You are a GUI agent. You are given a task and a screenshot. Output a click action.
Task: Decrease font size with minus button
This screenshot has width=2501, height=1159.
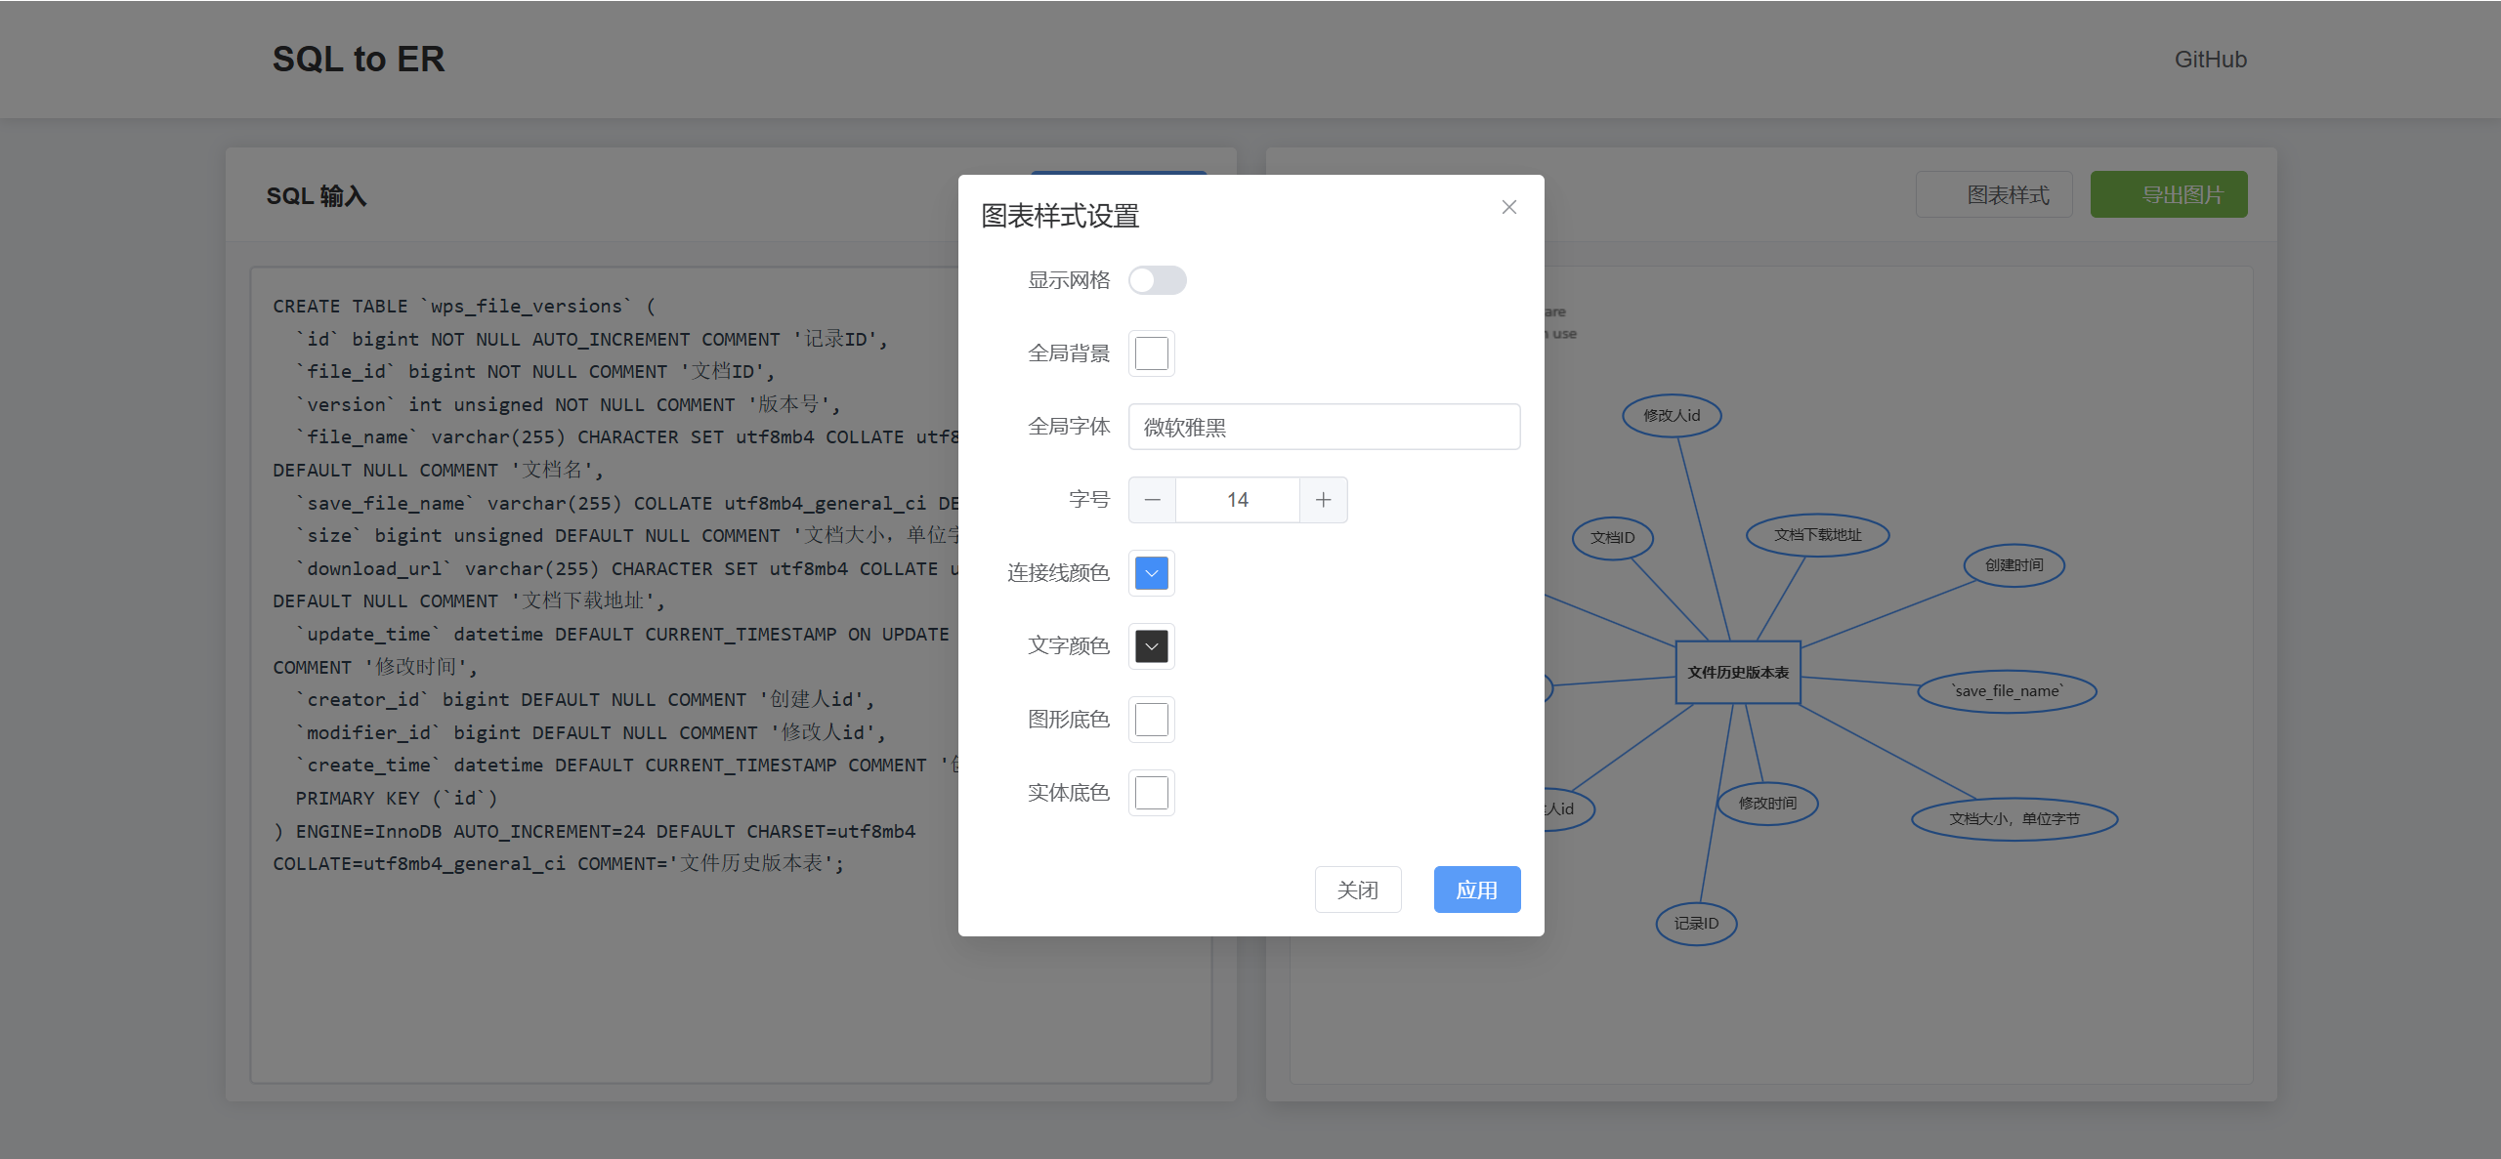tap(1152, 500)
